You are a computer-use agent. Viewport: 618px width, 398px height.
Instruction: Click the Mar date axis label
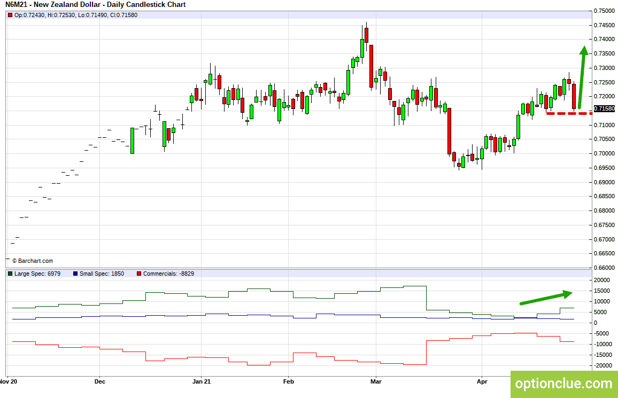(x=376, y=381)
